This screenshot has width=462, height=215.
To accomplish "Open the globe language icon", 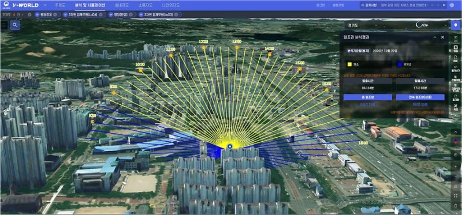I will pos(452,5).
